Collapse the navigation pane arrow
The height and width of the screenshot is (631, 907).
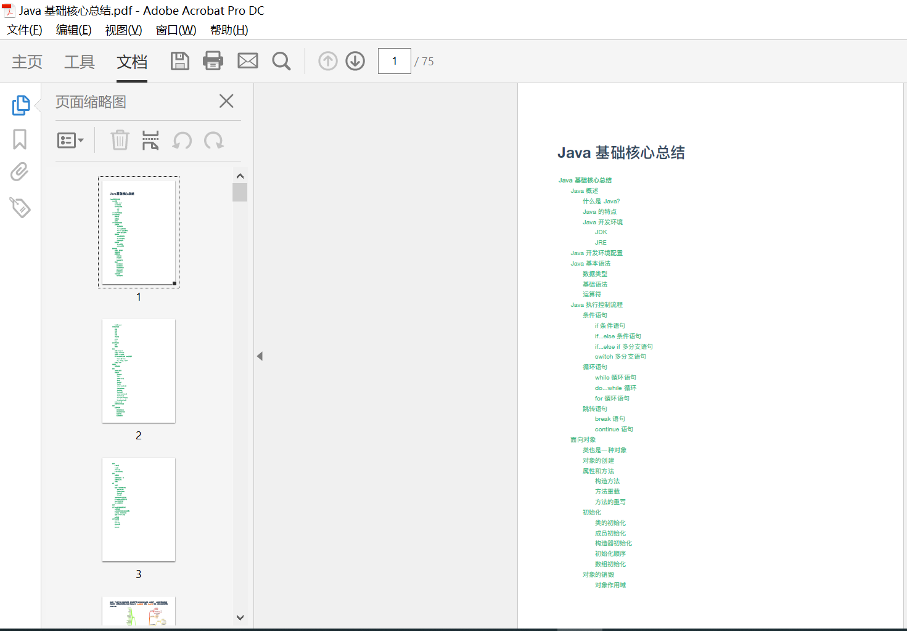click(260, 356)
